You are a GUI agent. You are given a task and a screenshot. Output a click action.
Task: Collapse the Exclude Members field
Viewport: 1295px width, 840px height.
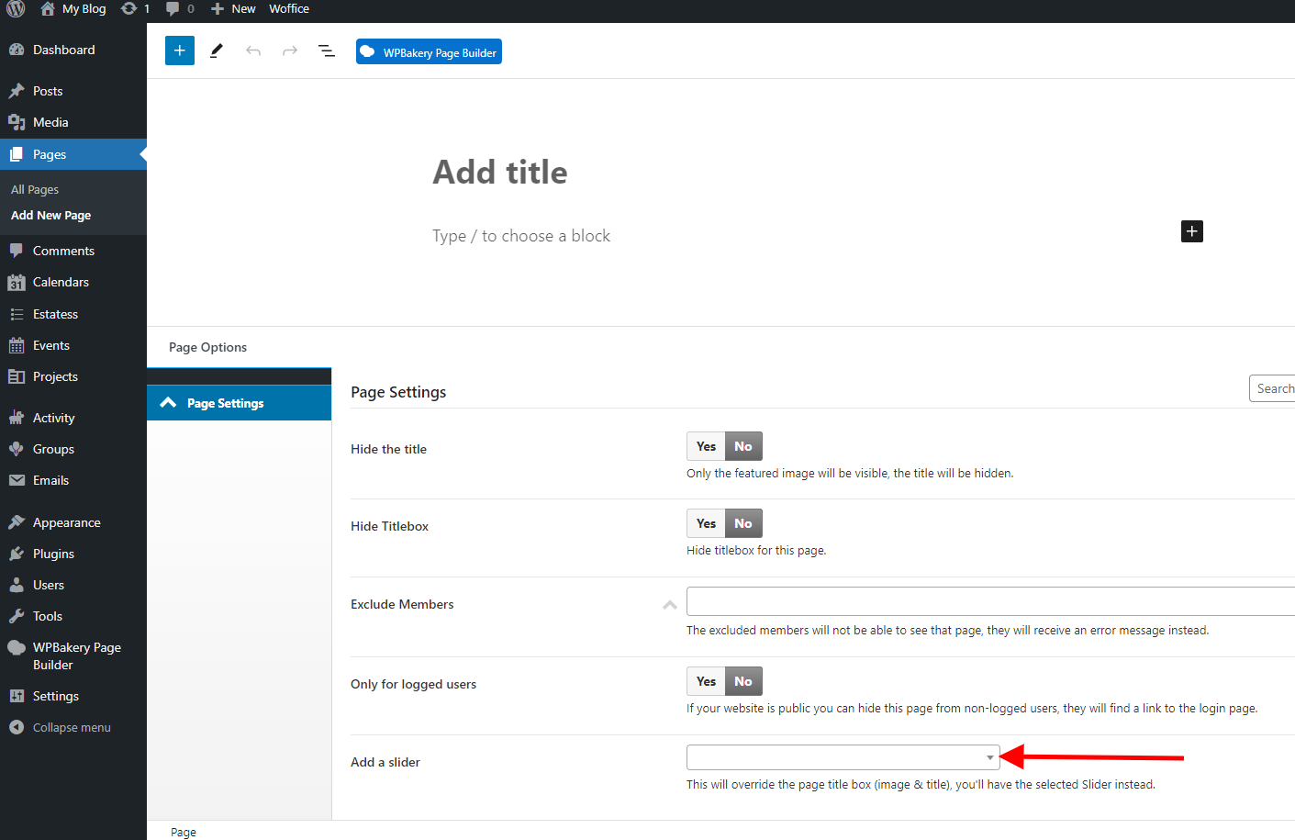(x=669, y=603)
